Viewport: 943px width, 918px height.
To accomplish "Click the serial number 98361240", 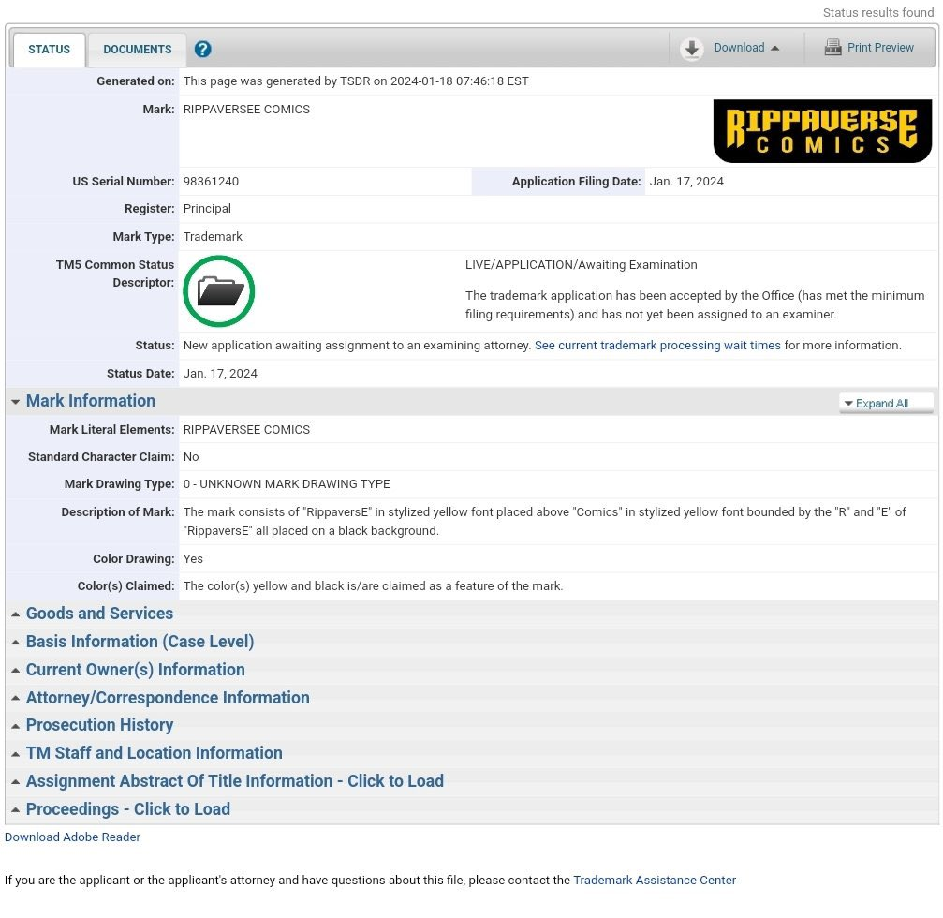I will 211,181.
